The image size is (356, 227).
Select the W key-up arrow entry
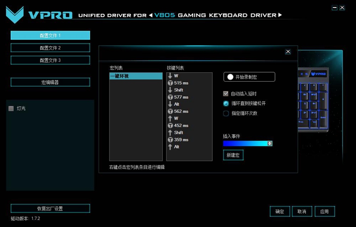pos(170,118)
